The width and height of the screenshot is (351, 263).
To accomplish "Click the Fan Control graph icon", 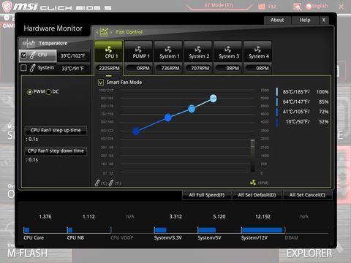I will tap(104, 32).
